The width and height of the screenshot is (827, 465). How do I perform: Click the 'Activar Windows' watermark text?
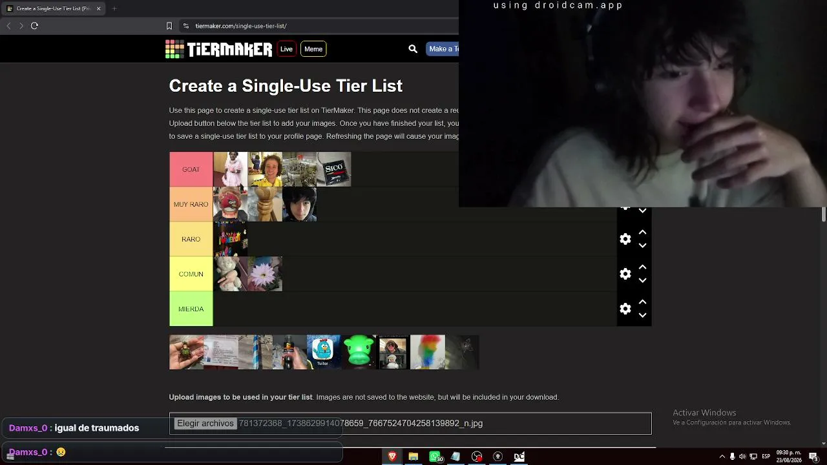(704, 413)
